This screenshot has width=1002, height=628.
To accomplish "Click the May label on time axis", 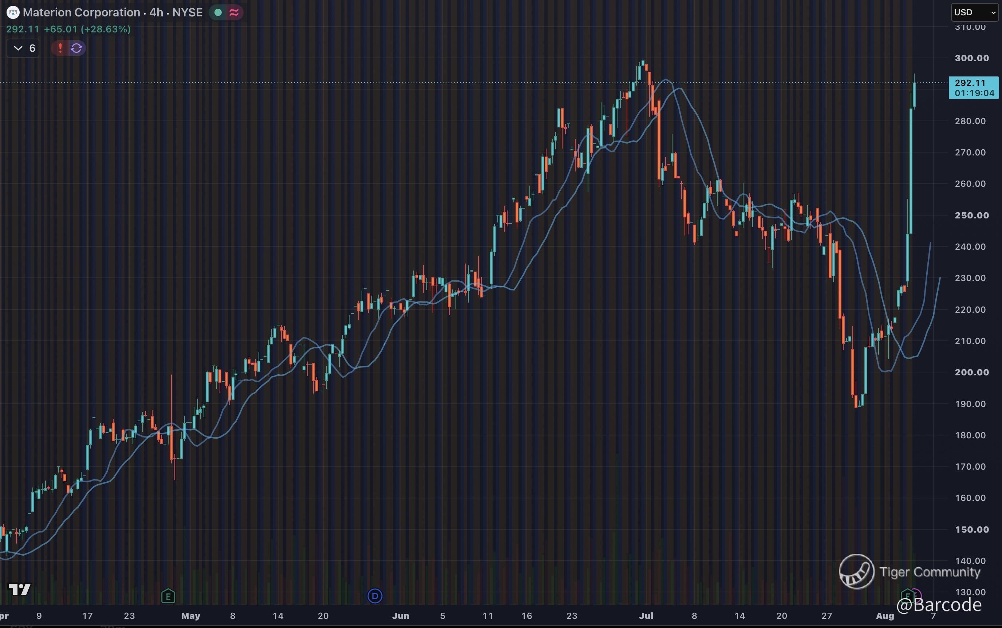I will [x=191, y=616].
